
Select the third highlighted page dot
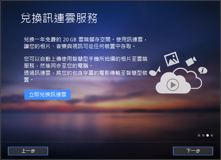pyautogui.click(x=207, y=135)
